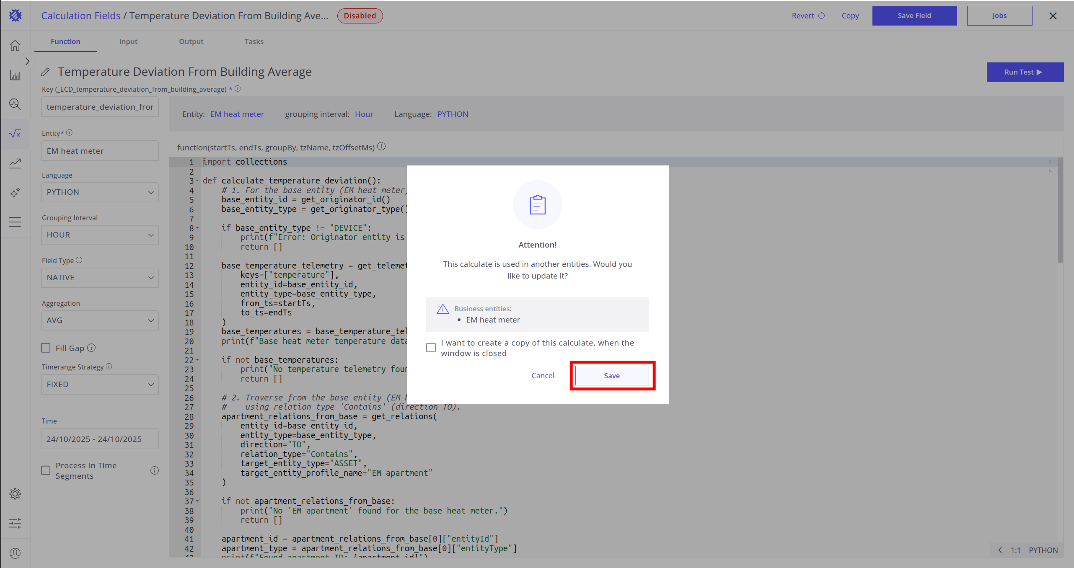Toggle Process In Time Segments checkbox

coord(46,470)
